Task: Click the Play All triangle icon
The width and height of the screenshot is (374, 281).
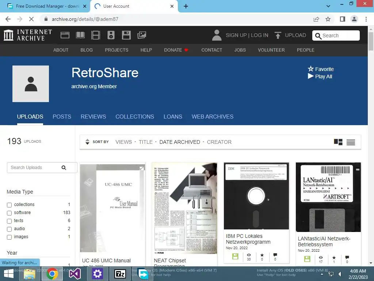Action: click(310, 76)
